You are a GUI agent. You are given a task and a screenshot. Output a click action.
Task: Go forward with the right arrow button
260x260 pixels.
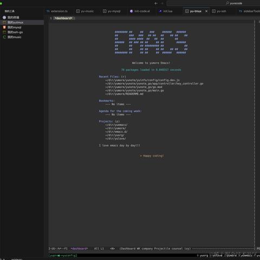pyautogui.click(x=162, y=3)
